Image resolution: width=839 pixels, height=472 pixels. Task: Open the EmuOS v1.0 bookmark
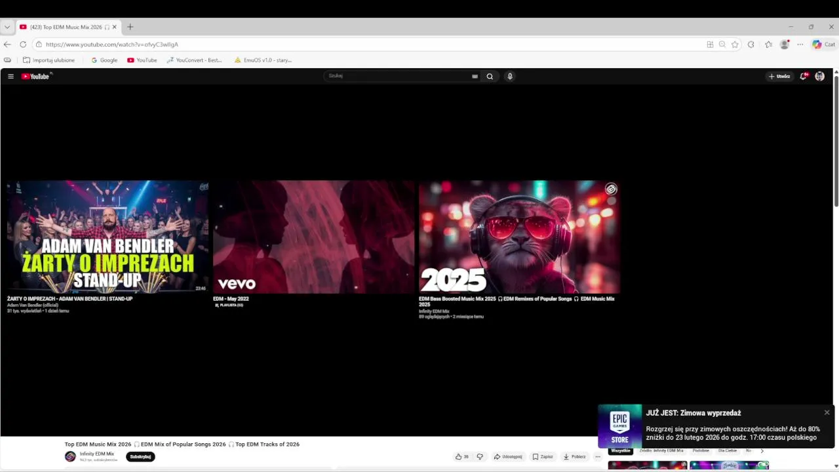[x=263, y=60]
